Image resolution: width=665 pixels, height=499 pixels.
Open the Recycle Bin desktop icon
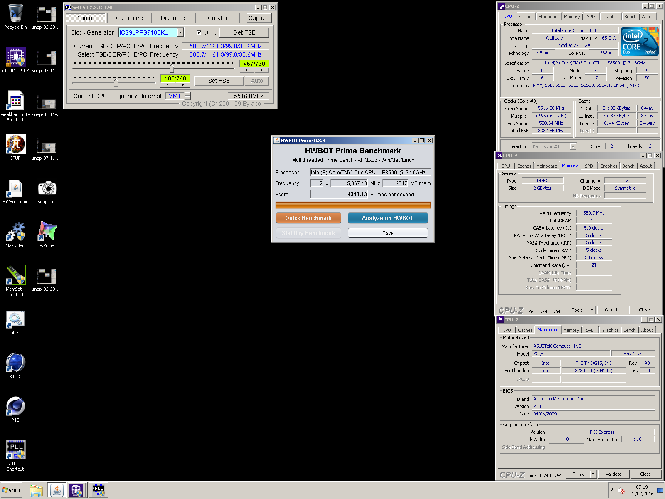pyautogui.click(x=15, y=17)
